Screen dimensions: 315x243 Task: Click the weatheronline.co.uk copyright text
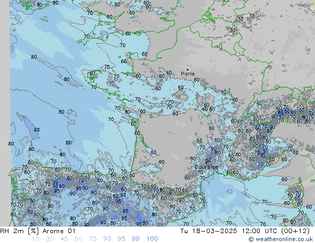click(281, 239)
